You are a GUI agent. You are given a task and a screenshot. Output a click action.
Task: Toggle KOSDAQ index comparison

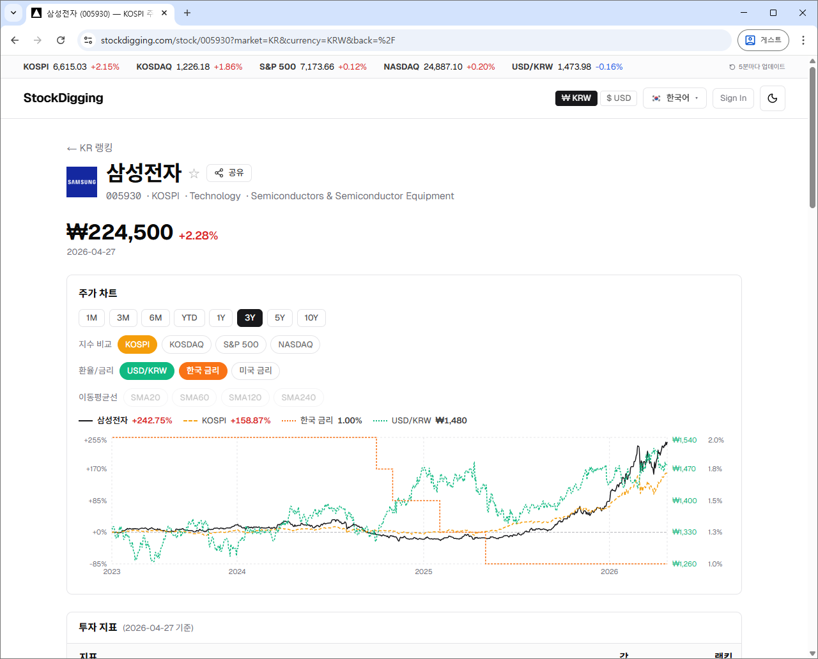[x=187, y=345]
